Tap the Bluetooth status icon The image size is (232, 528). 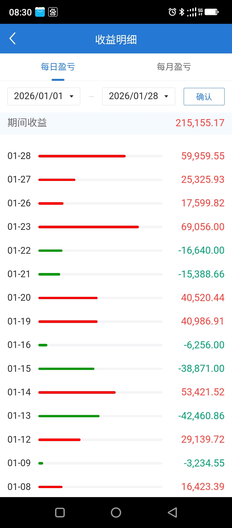pos(182,12)
